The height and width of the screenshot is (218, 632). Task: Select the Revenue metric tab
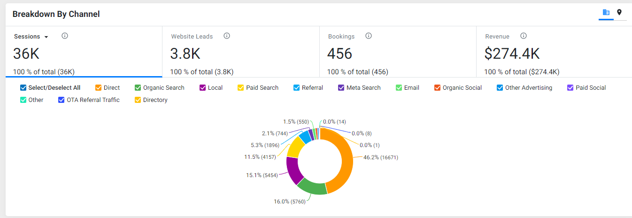point(554,52)
